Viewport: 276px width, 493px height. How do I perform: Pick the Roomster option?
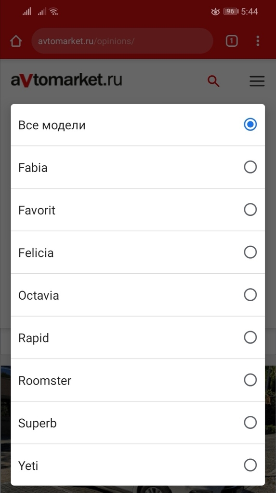(138, 380)
